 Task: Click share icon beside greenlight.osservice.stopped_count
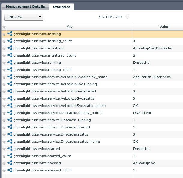pyautogui.click(x=10, y=170)
